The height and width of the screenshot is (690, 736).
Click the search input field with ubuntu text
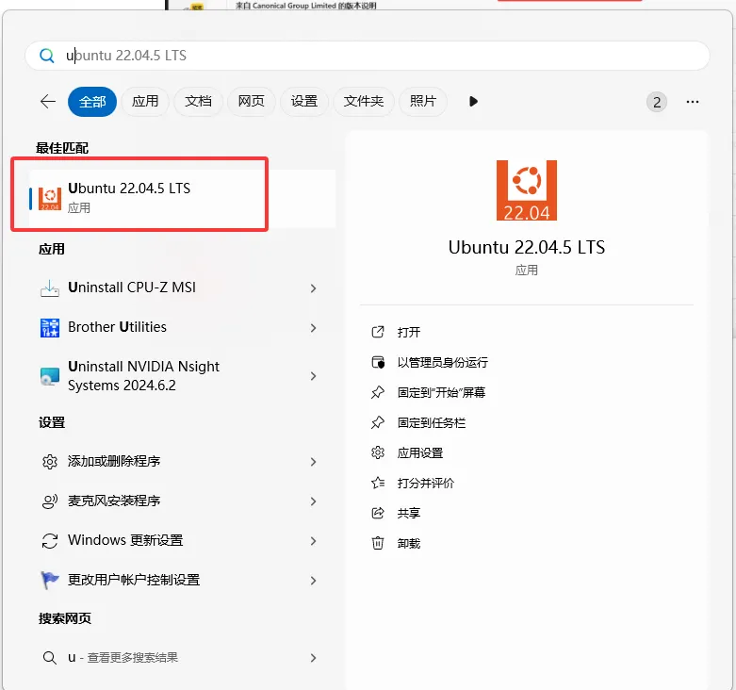(x=368, y=56)
